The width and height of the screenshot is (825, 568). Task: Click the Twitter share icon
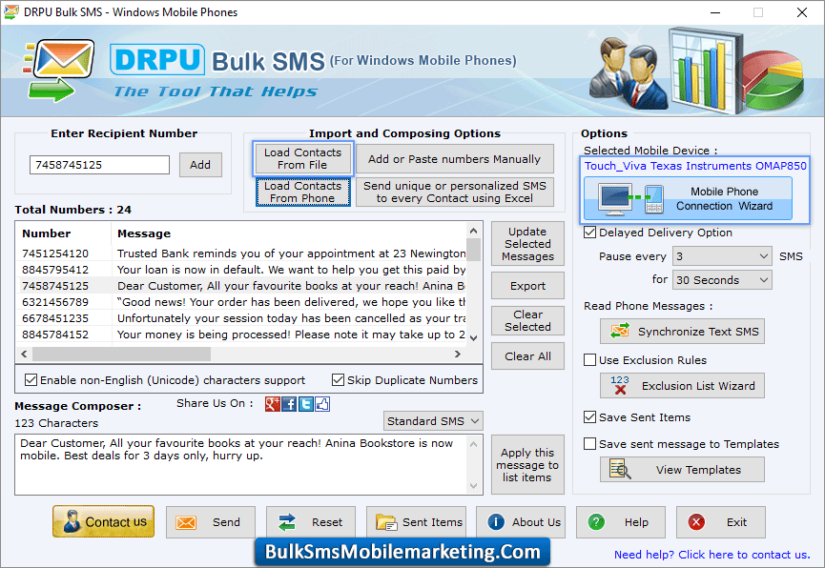[x=306, y=404]
